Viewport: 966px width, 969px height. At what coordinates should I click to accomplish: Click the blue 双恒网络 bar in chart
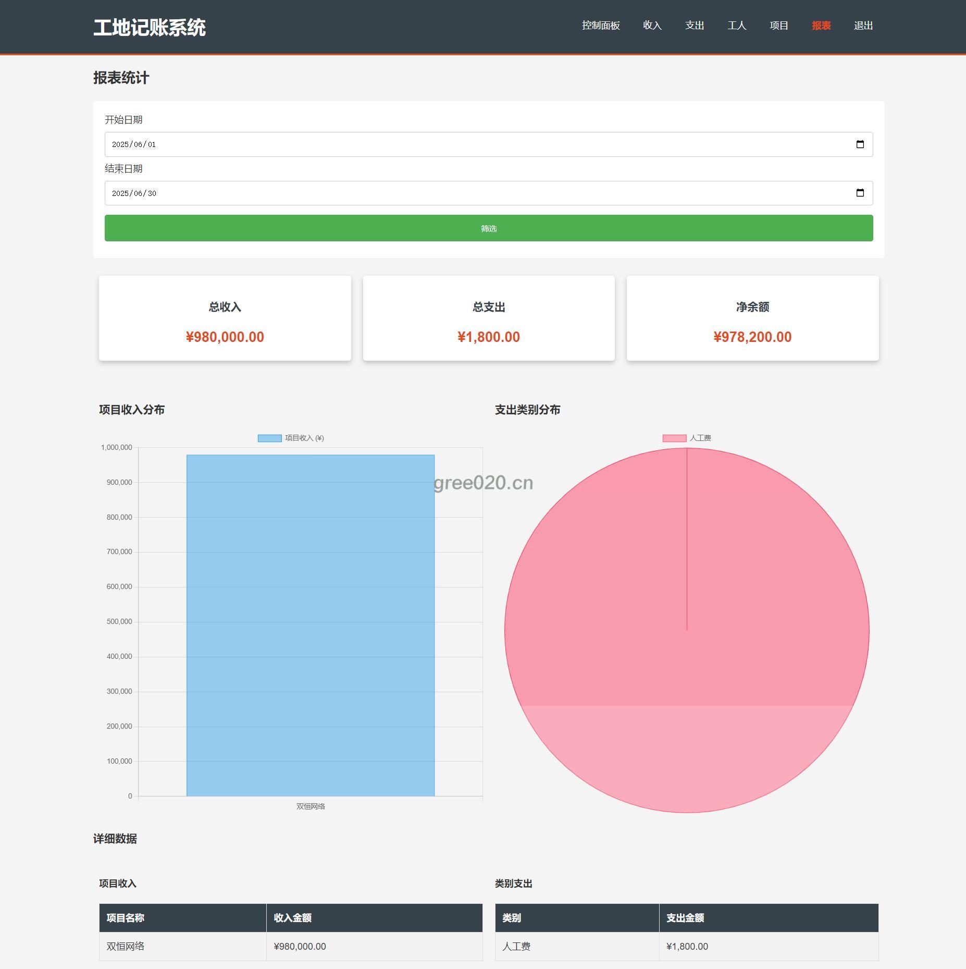point(310,625)
